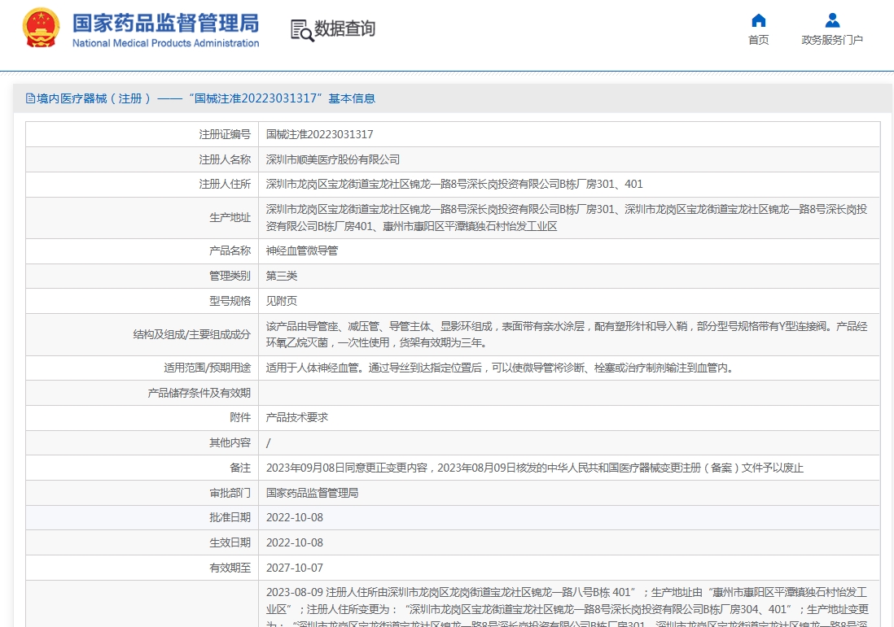Click the 国家药品监督管理局 site title

[x=165, y=24]
